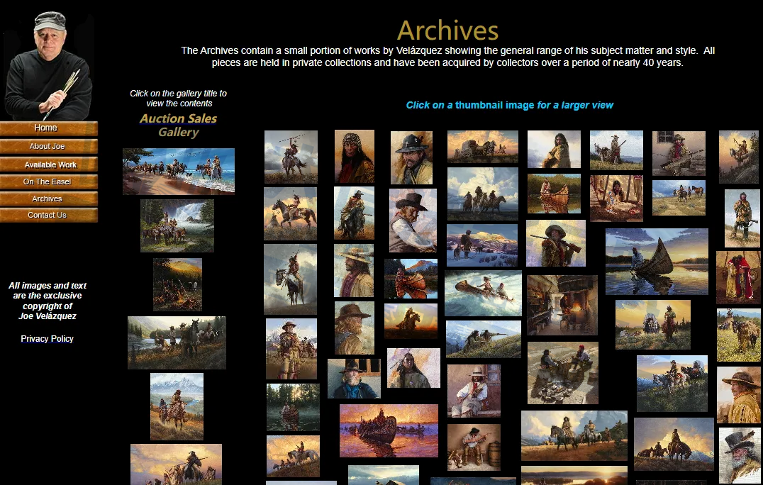763x485 pixels.
Task: Open the blacksmith forge interior painting thumbnail
Action: pyautogui.click(x=562, y=305)
